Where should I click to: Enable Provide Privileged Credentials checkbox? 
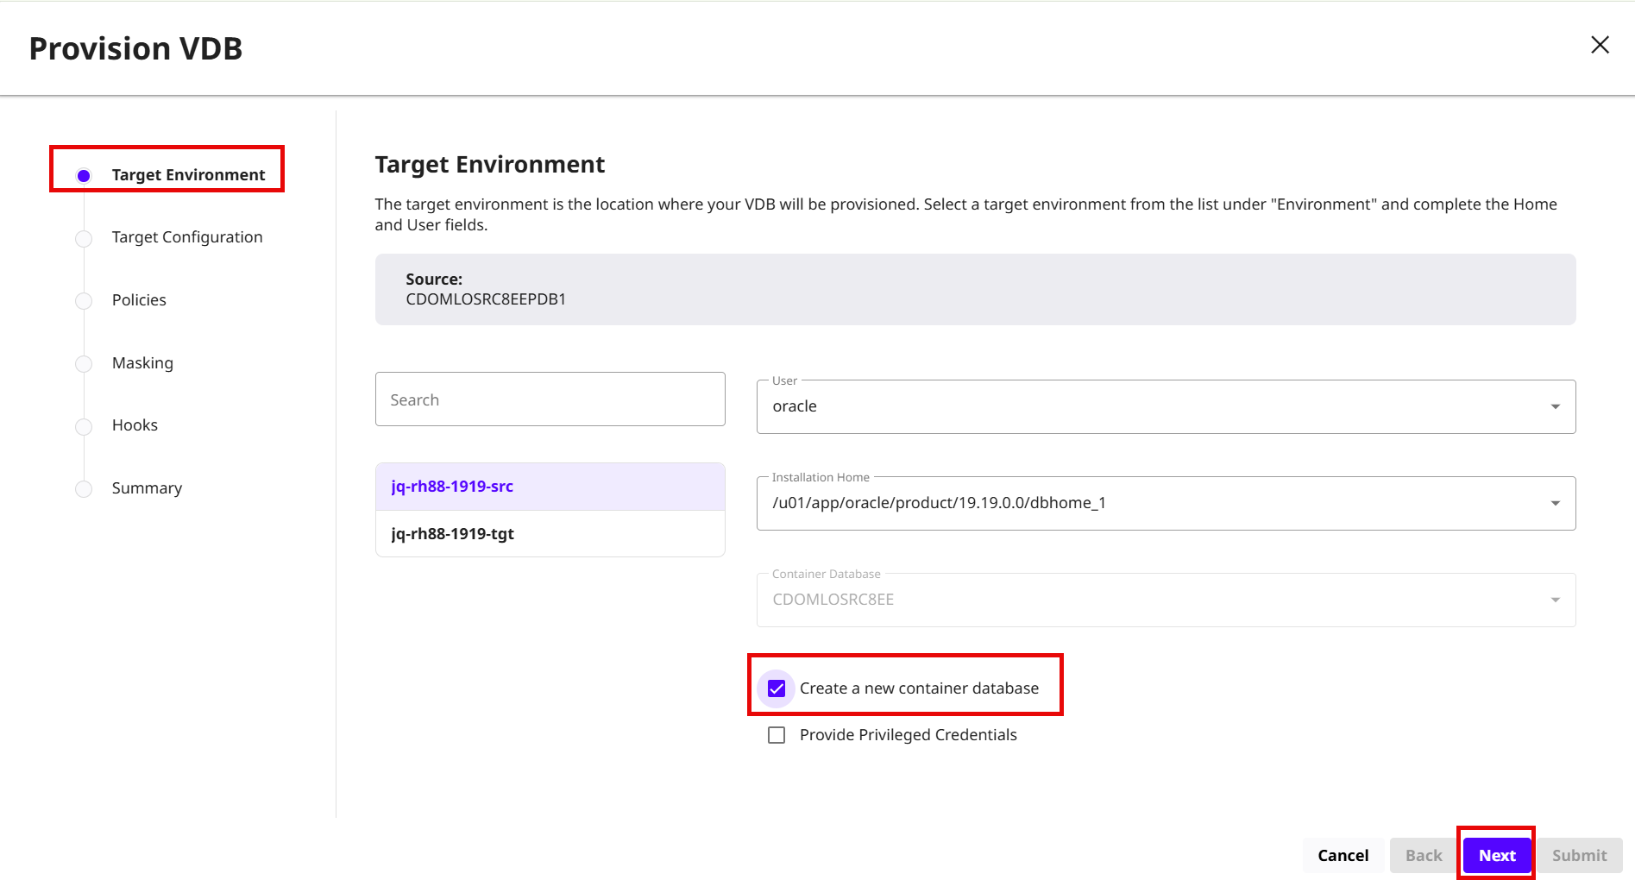[777, 735]
